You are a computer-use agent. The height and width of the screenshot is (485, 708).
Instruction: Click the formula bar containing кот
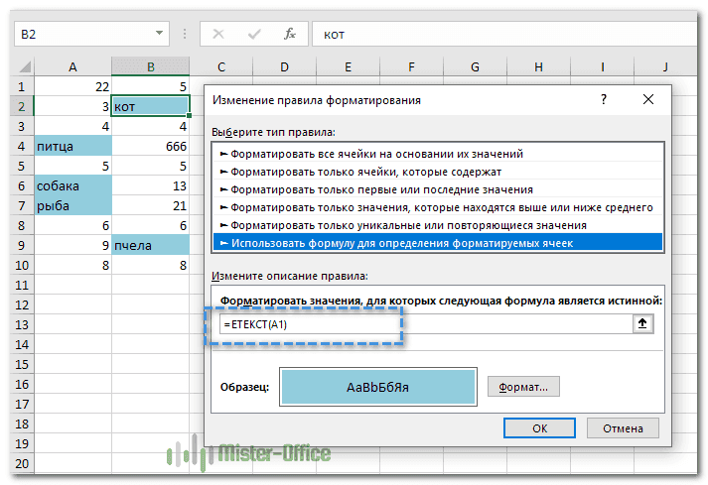(x=504, y=34)
